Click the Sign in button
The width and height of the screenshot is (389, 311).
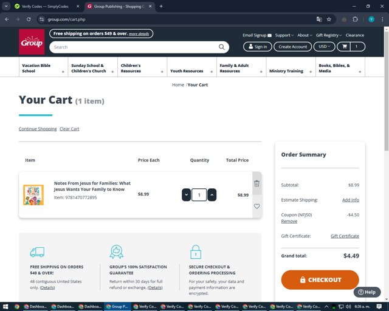point(258,47)
